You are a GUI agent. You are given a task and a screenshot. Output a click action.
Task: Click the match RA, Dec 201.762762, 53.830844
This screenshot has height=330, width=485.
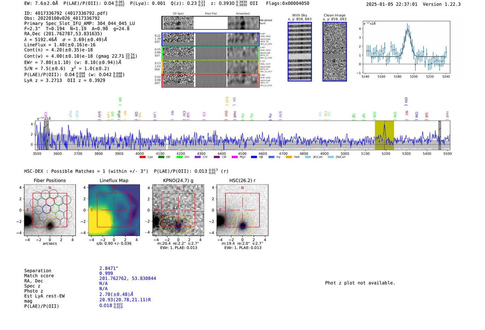tap(127, 278)
